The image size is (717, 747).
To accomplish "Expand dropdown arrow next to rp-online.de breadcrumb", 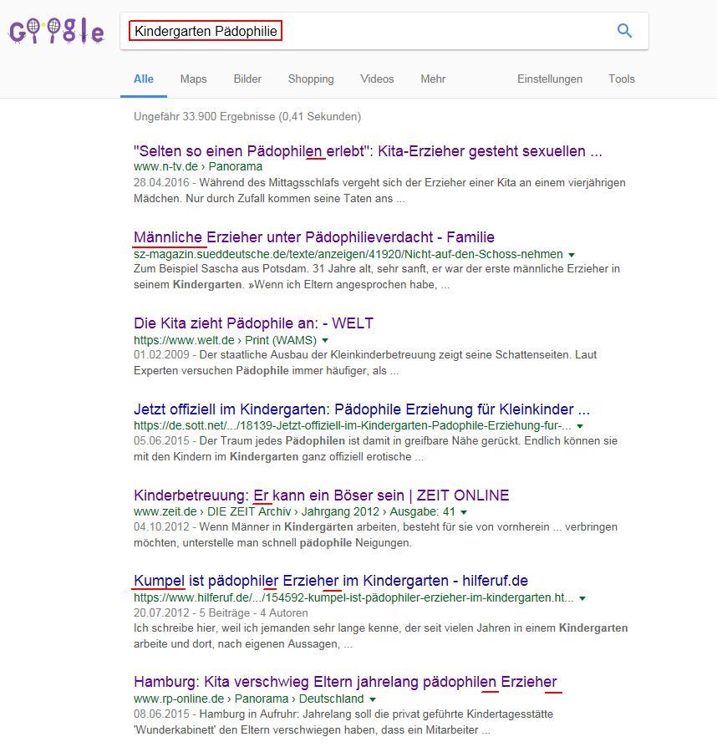I will [373, 699].
